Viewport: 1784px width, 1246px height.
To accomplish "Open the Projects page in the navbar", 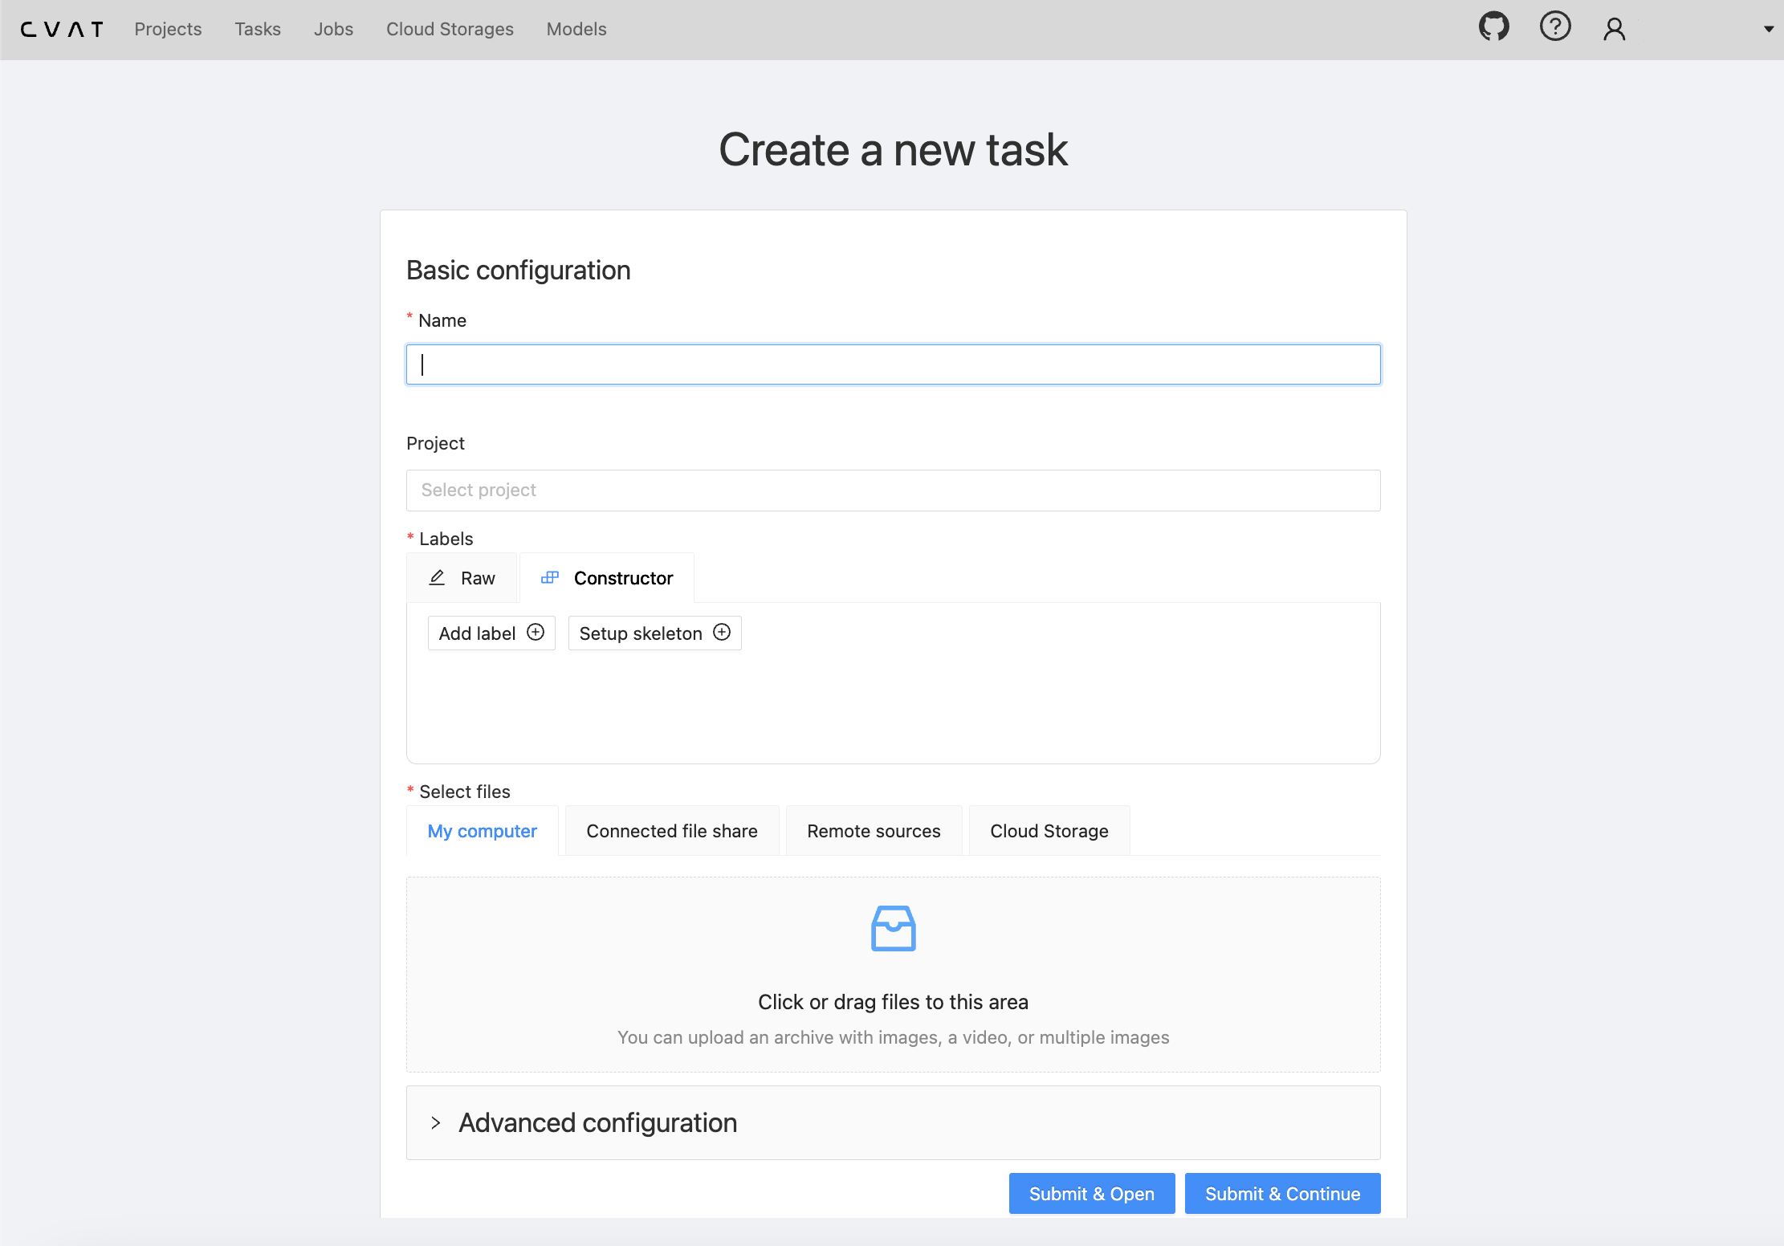I will [x=168, y=30].
